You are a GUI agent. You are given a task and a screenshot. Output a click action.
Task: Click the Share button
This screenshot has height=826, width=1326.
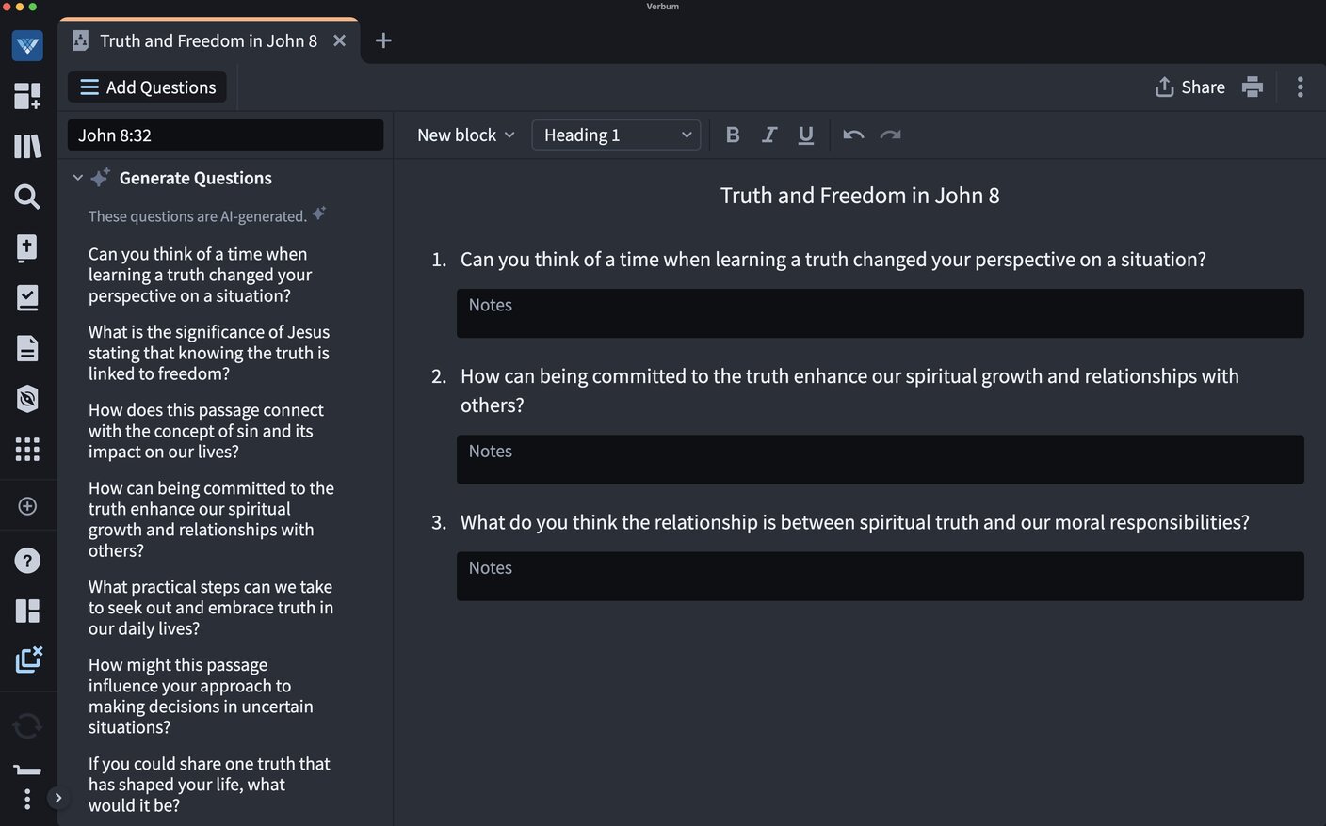[x=1189, y=87]
